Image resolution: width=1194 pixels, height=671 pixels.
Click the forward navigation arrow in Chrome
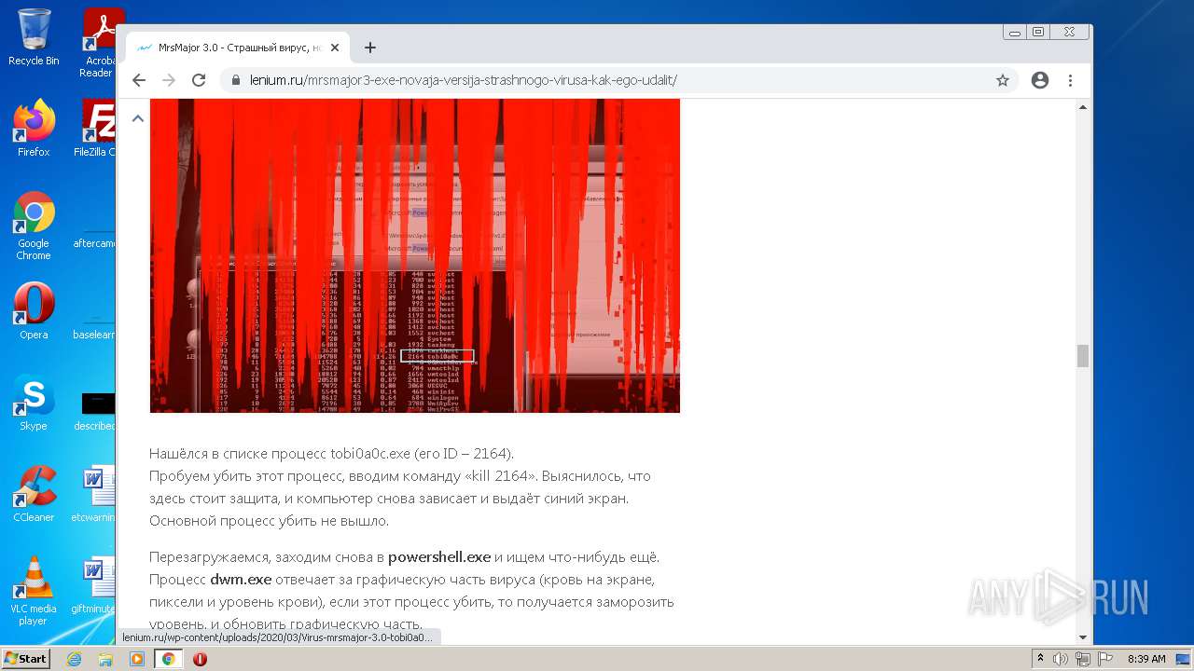click(x=169, y=80)
